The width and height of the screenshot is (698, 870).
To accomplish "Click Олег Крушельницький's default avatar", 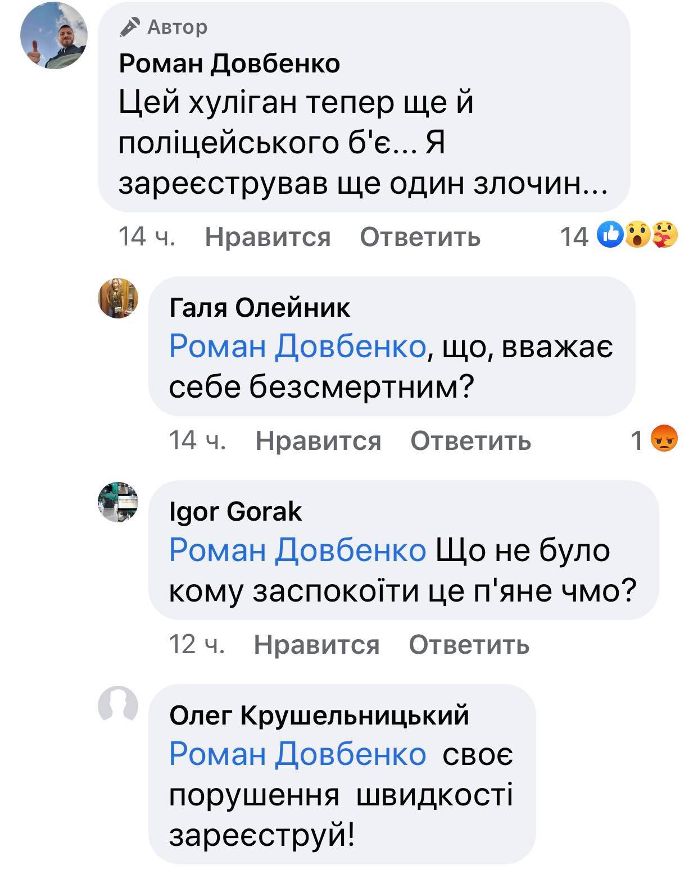I will click(x=118, y=705).
